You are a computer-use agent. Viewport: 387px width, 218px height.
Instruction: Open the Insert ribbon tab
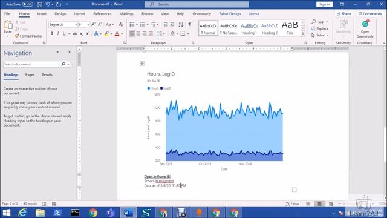pyautogui.click(x=42, y=14)
